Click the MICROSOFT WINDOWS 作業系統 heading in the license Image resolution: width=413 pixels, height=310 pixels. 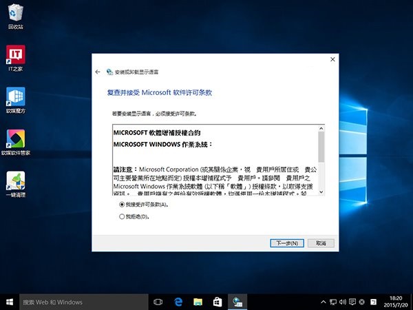(162, 145)
